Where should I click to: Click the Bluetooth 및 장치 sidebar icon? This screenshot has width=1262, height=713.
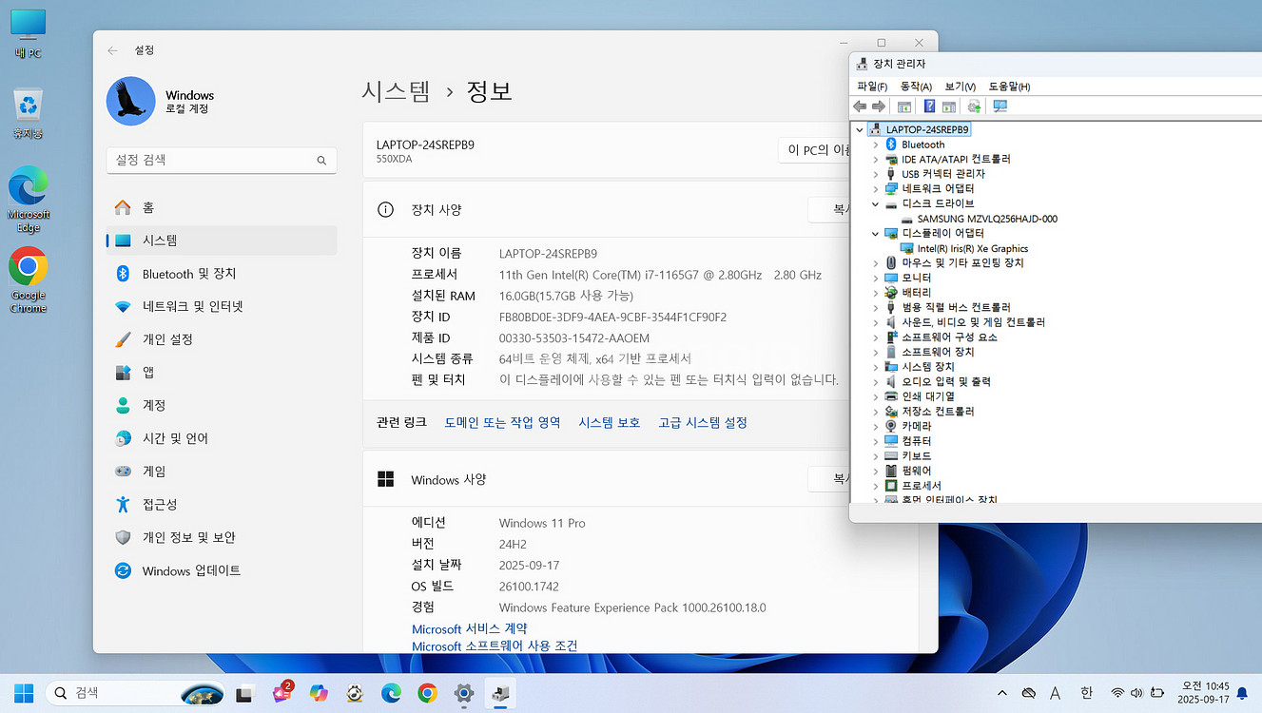(123, 274)
